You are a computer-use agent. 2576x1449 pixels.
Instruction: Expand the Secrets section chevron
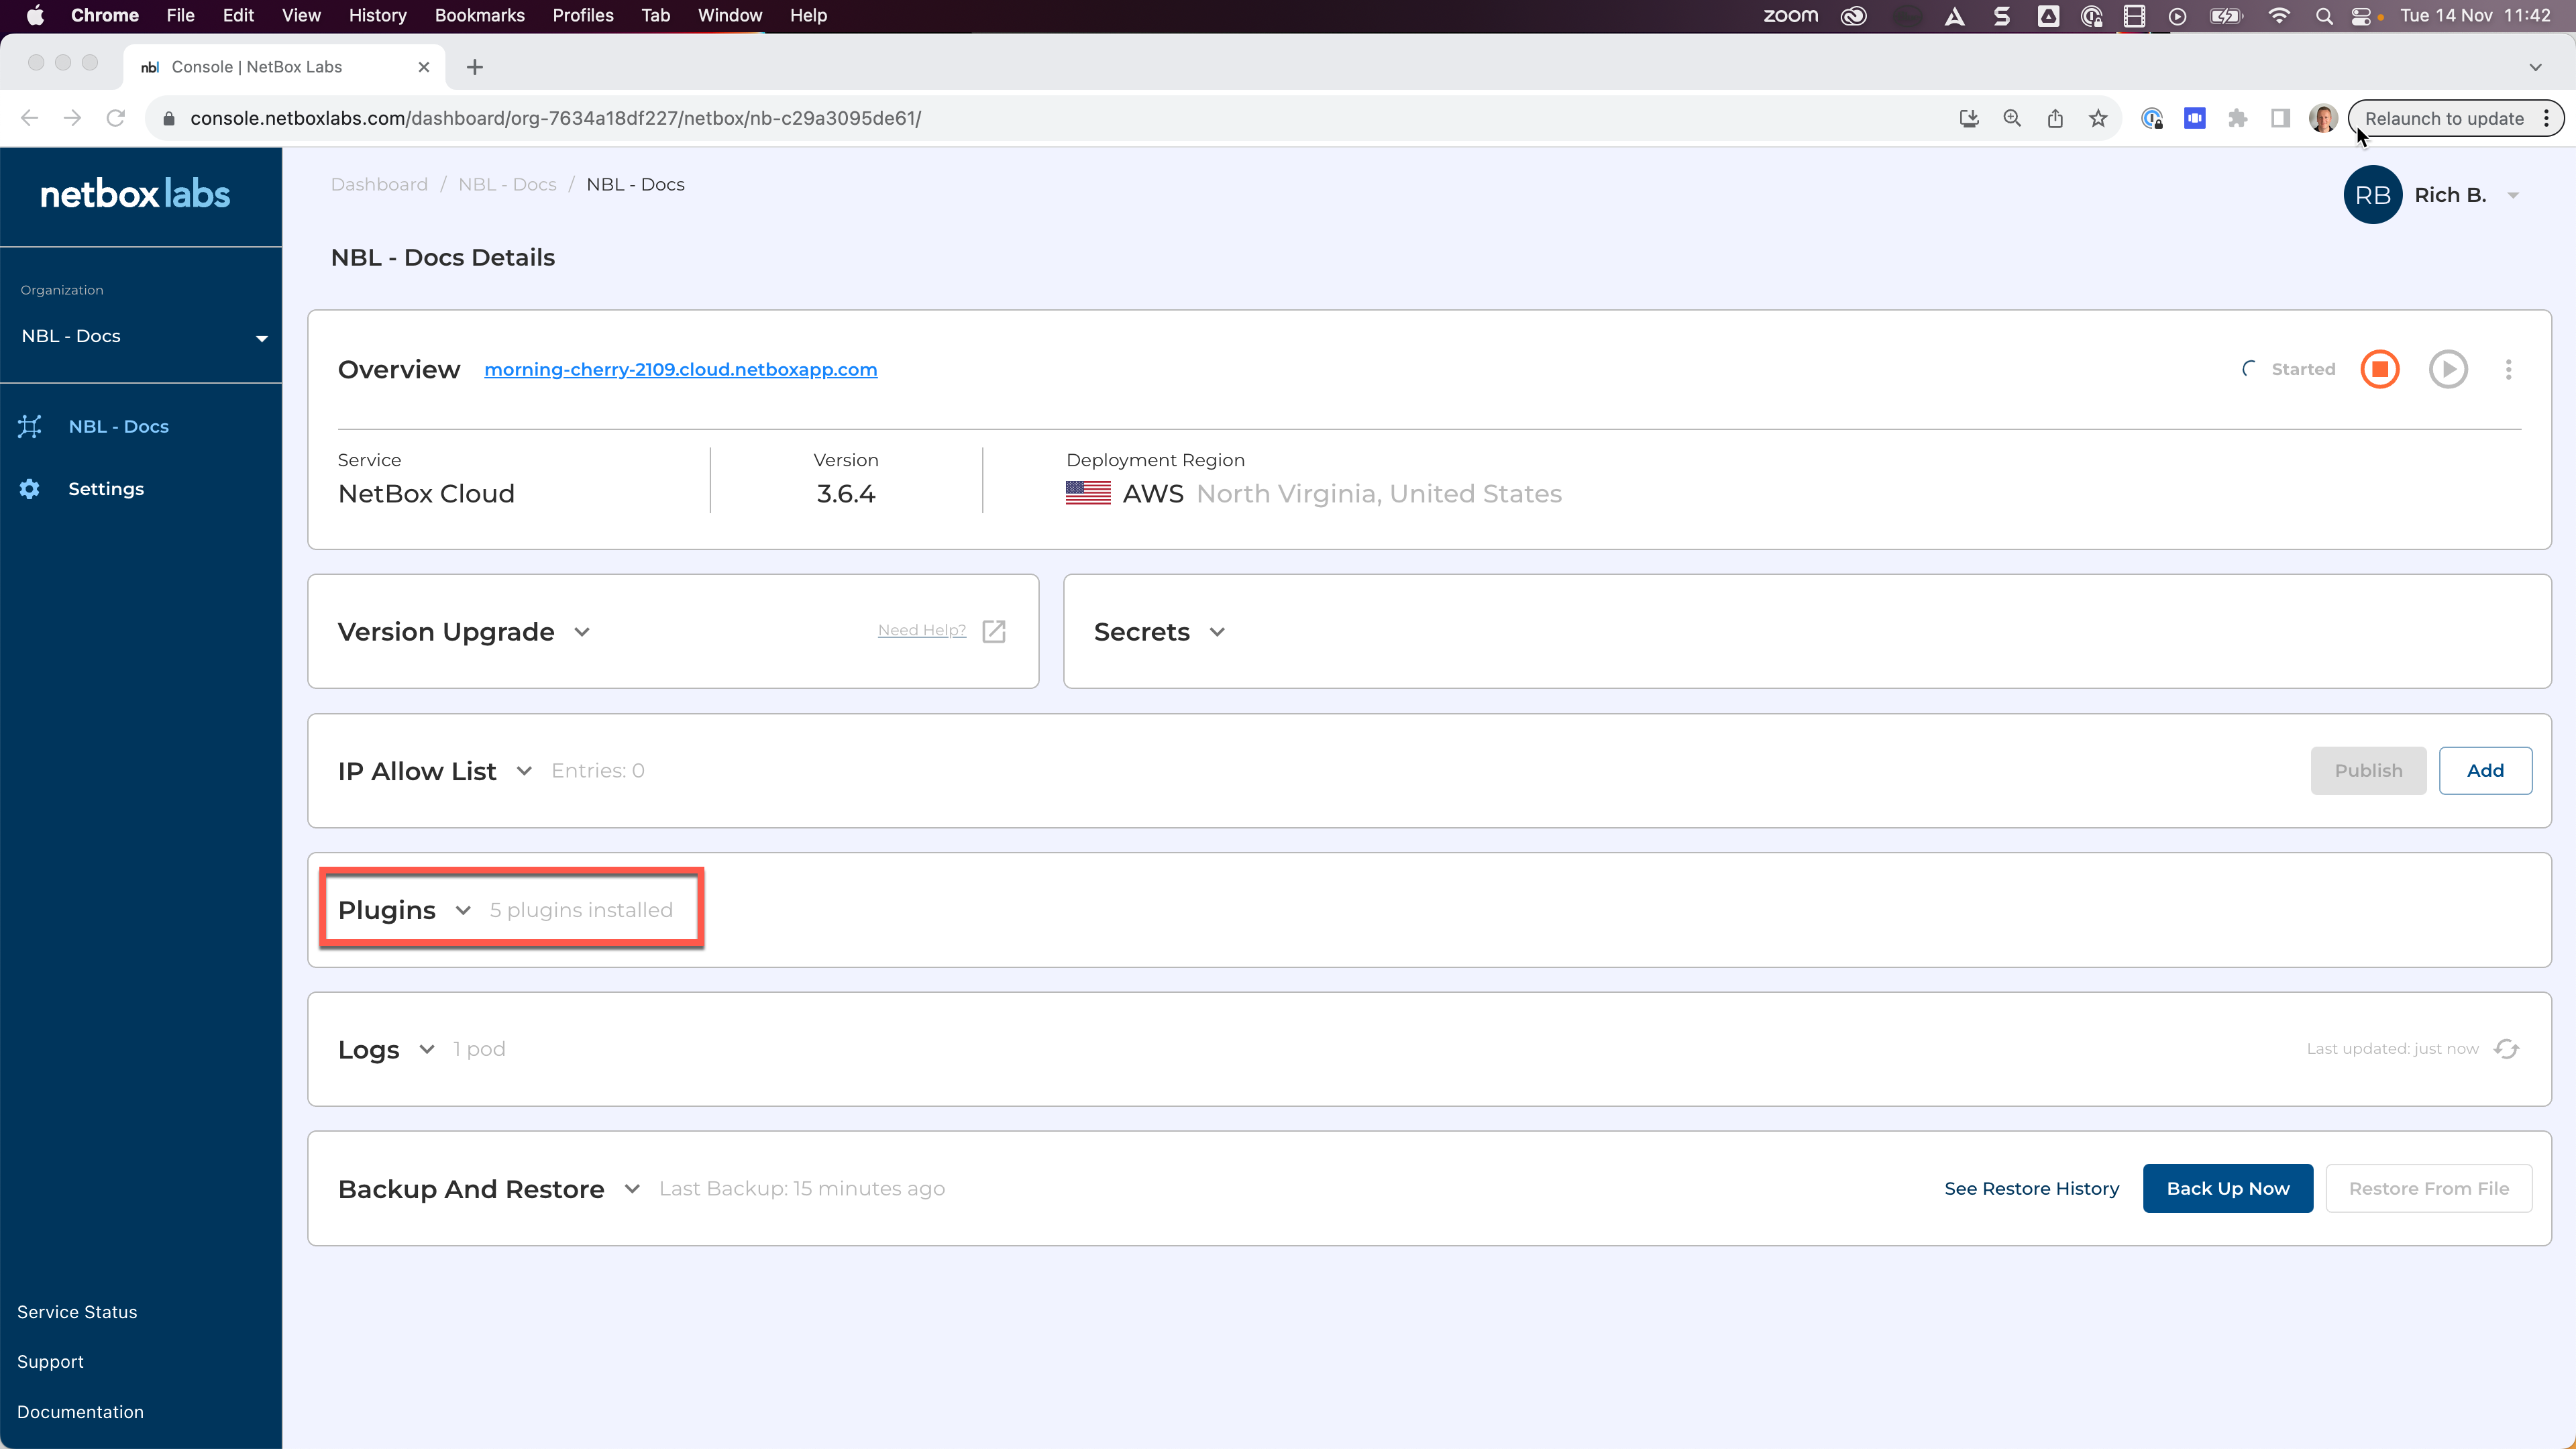coord(1217,632)
